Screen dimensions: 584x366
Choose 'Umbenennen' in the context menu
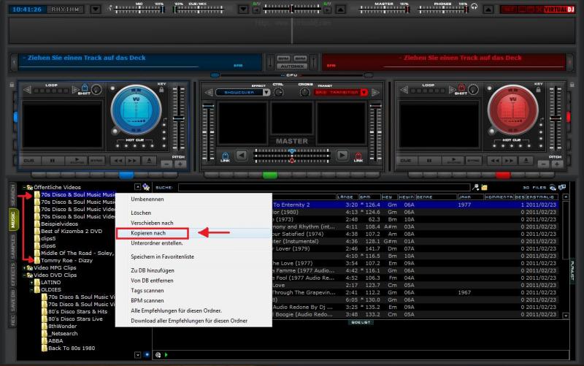[147, 199]
